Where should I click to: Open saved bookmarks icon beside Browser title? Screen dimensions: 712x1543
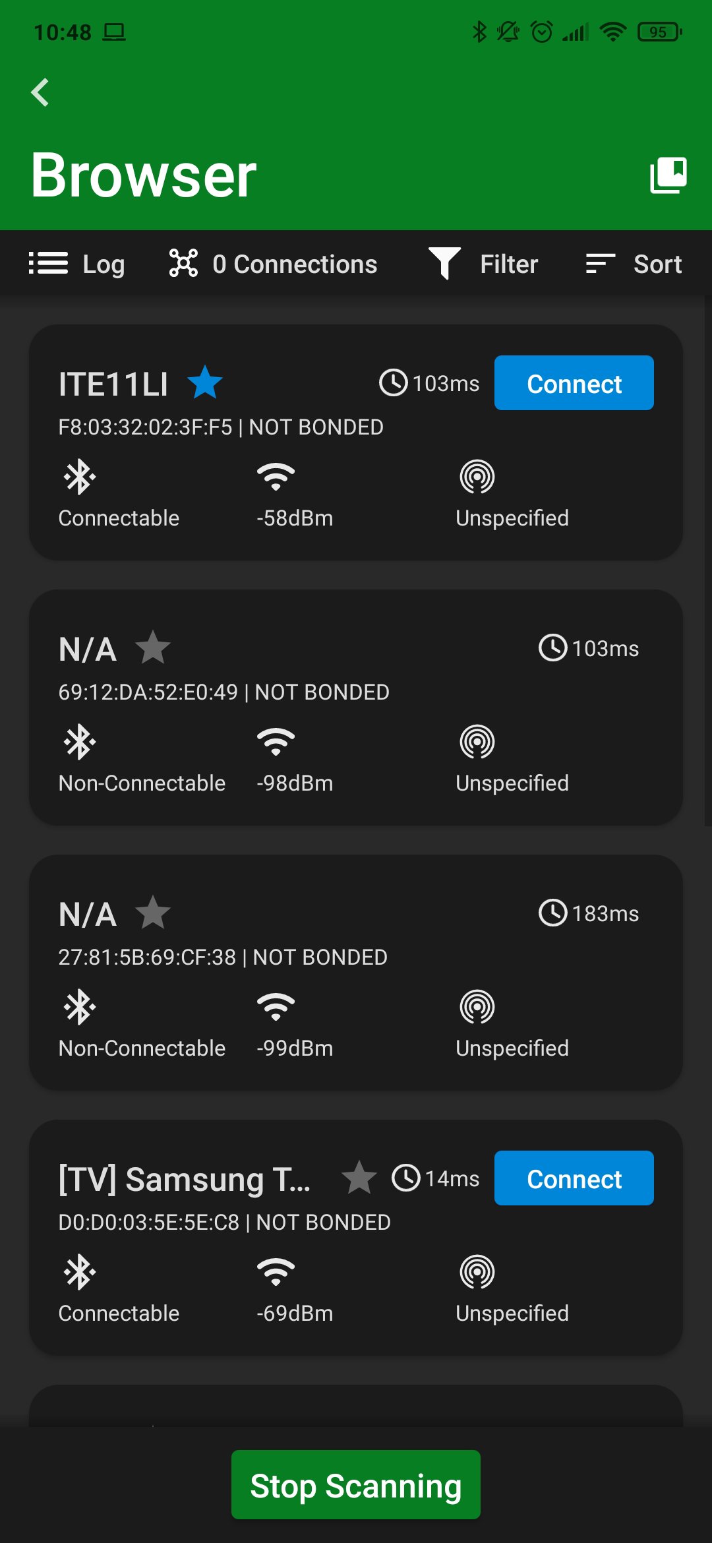pos(668,175)
